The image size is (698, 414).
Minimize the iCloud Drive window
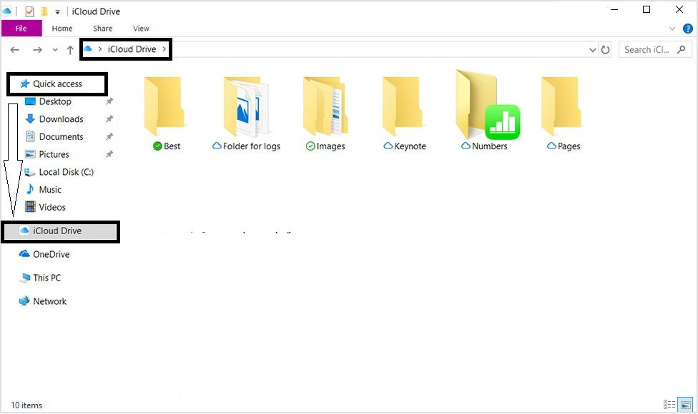[614, 10]
